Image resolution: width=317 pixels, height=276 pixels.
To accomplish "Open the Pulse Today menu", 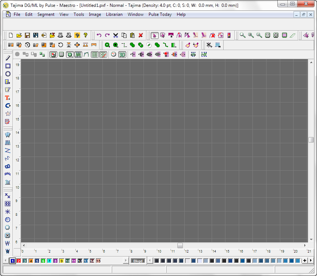I will tap(160, 14).
